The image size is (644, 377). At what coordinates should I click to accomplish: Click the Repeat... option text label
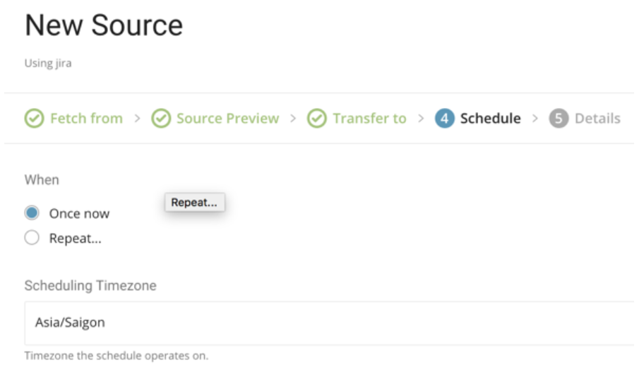point(75,239)
